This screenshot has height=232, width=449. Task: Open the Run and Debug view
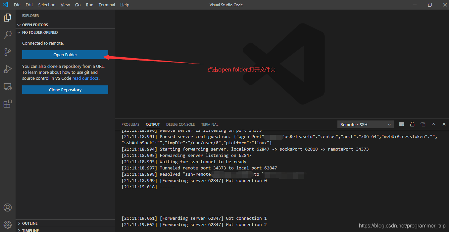click(x=8, y=69)
